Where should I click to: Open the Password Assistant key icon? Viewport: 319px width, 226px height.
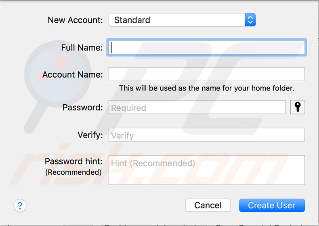tap(298, 107)
